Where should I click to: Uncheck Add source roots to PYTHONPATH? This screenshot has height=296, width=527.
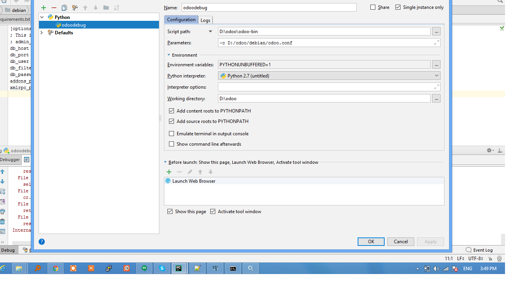point(172,121)
